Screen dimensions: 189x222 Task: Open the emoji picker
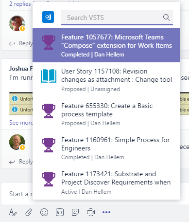tap(44, 212)
